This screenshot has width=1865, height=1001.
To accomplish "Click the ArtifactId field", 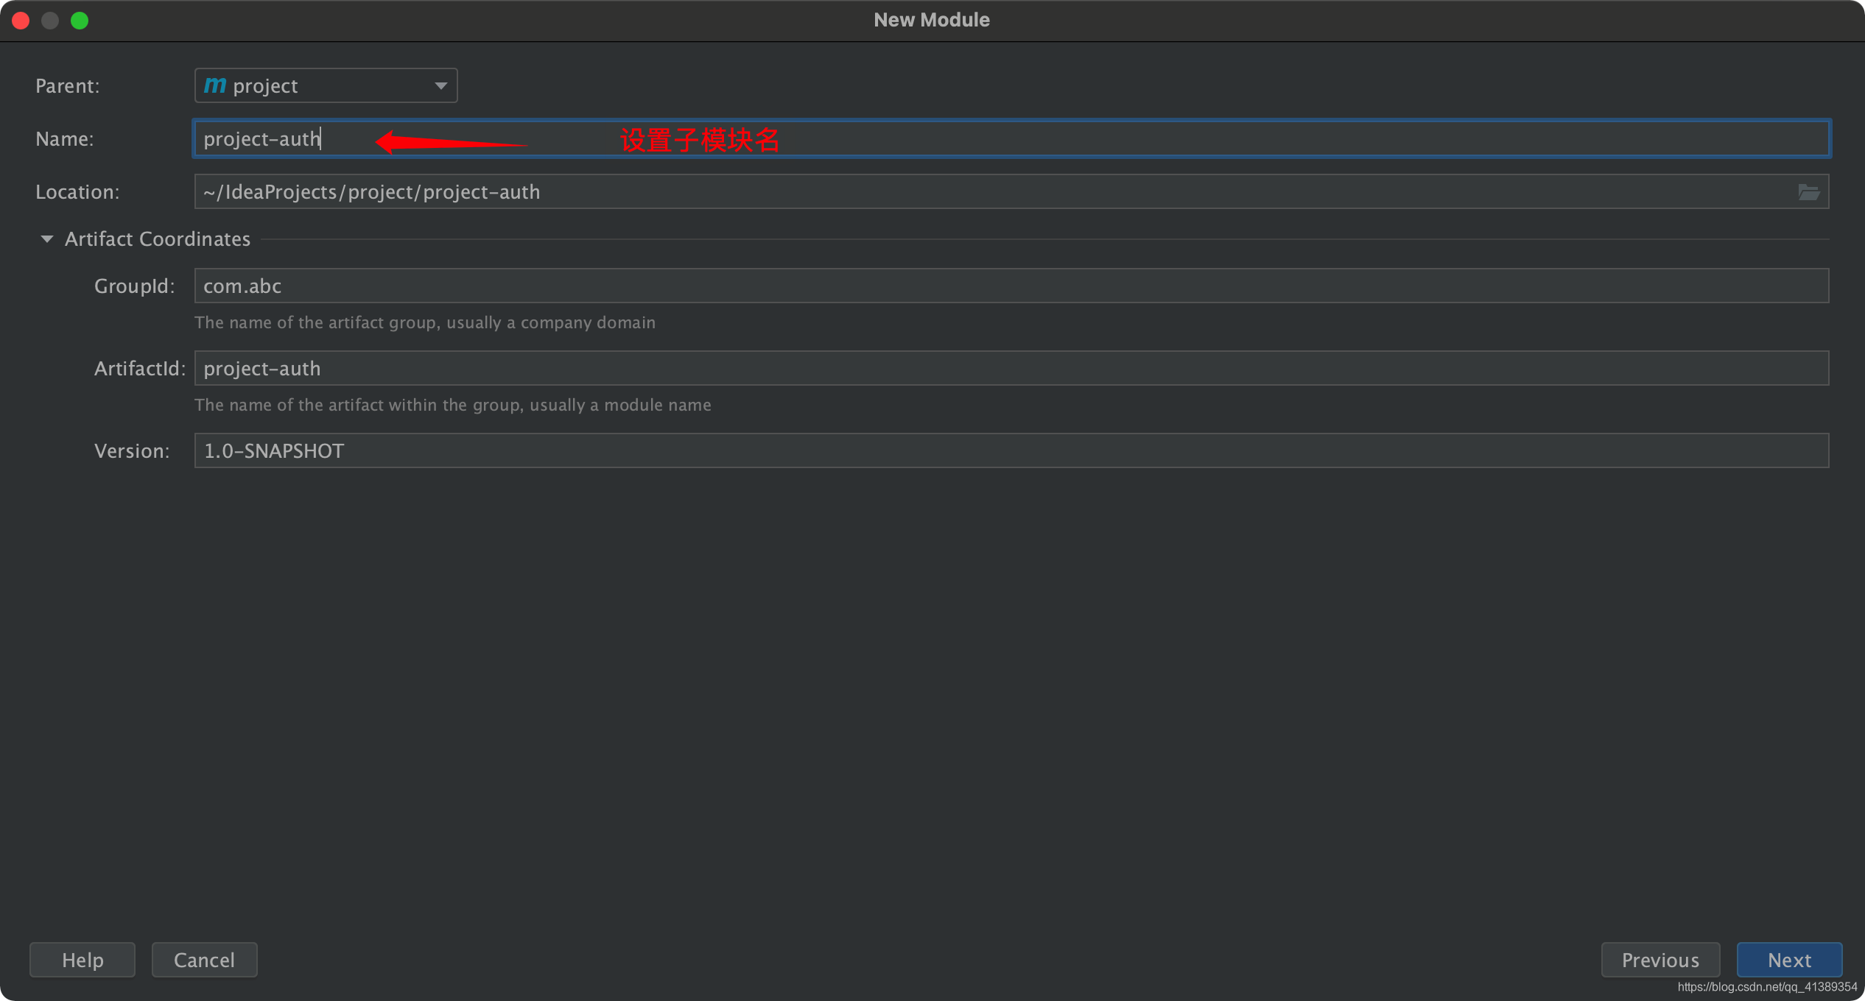I will 1011,368.
